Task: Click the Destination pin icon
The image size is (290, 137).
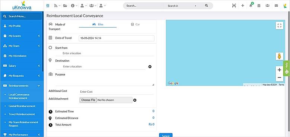Action: pyautogui.click(x=50, y=60)
